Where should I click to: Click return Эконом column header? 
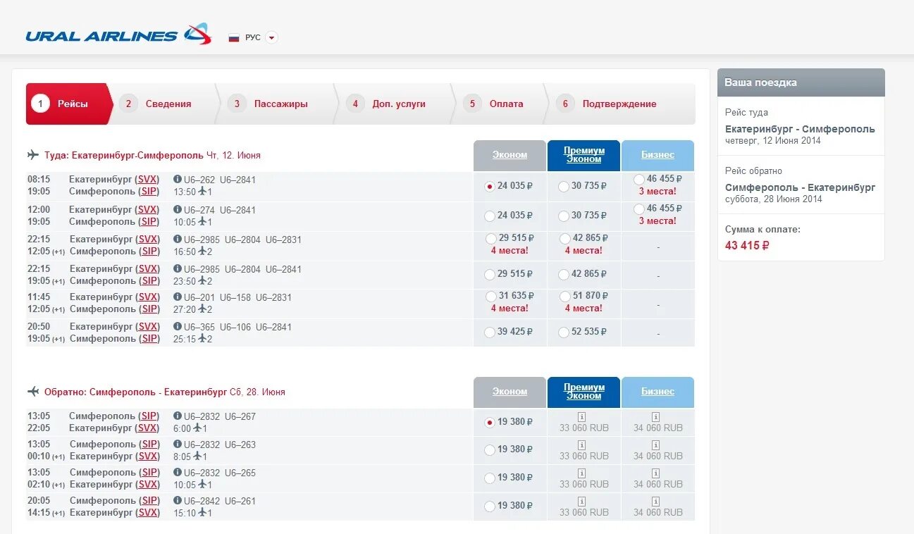(x=510, y=392)
